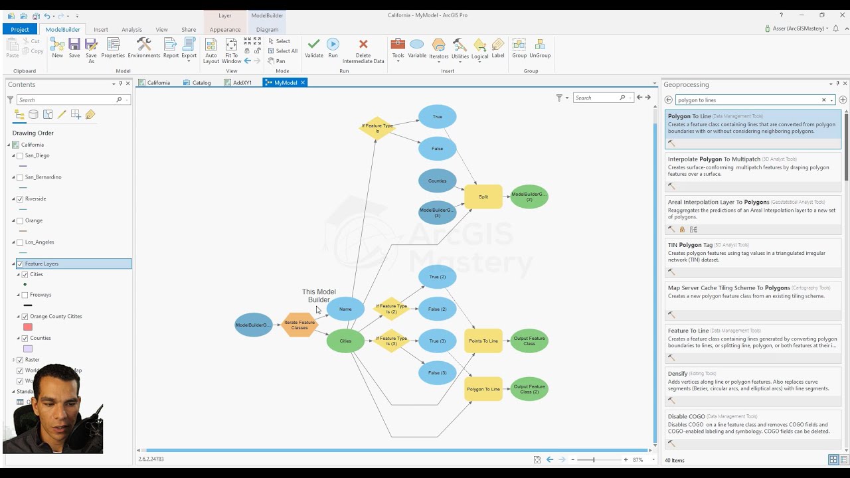Insert a Label element

pyautogui.click(x=498, y=48)
